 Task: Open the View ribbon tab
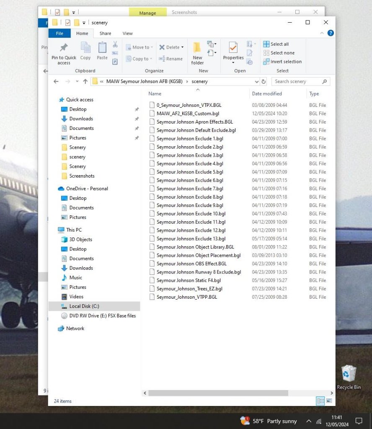pos(127,34)
